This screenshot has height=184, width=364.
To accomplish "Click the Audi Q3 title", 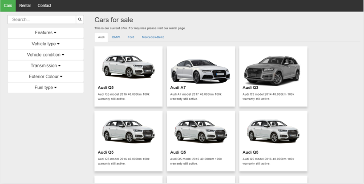I will [250, 88].
